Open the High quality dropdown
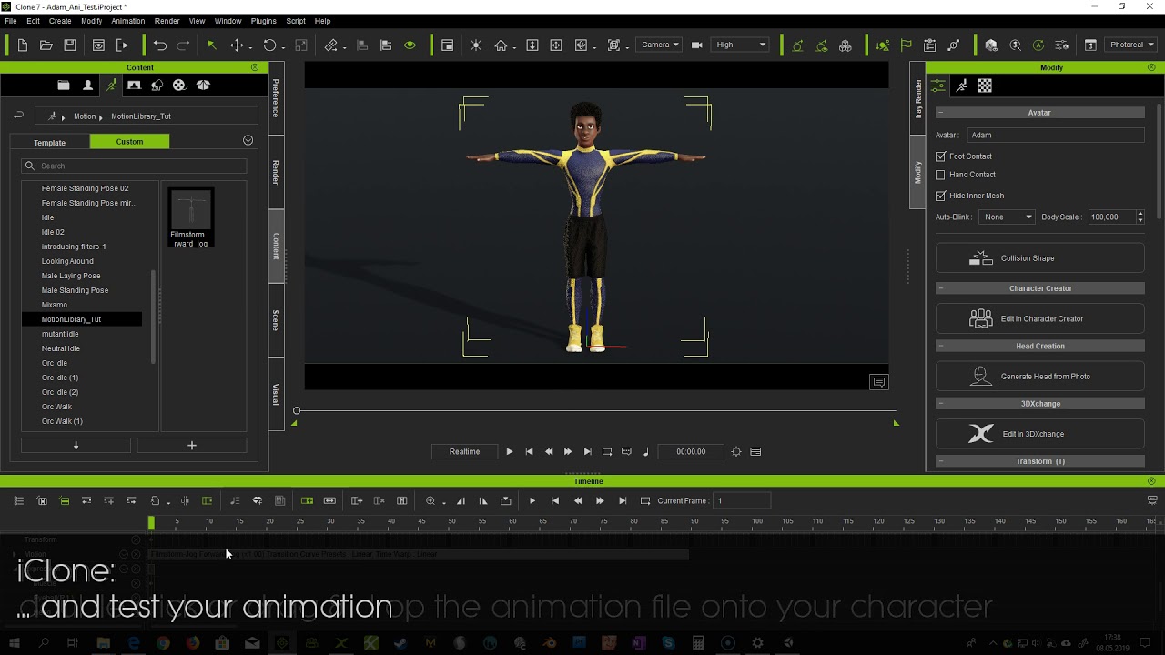 [740, 45]
